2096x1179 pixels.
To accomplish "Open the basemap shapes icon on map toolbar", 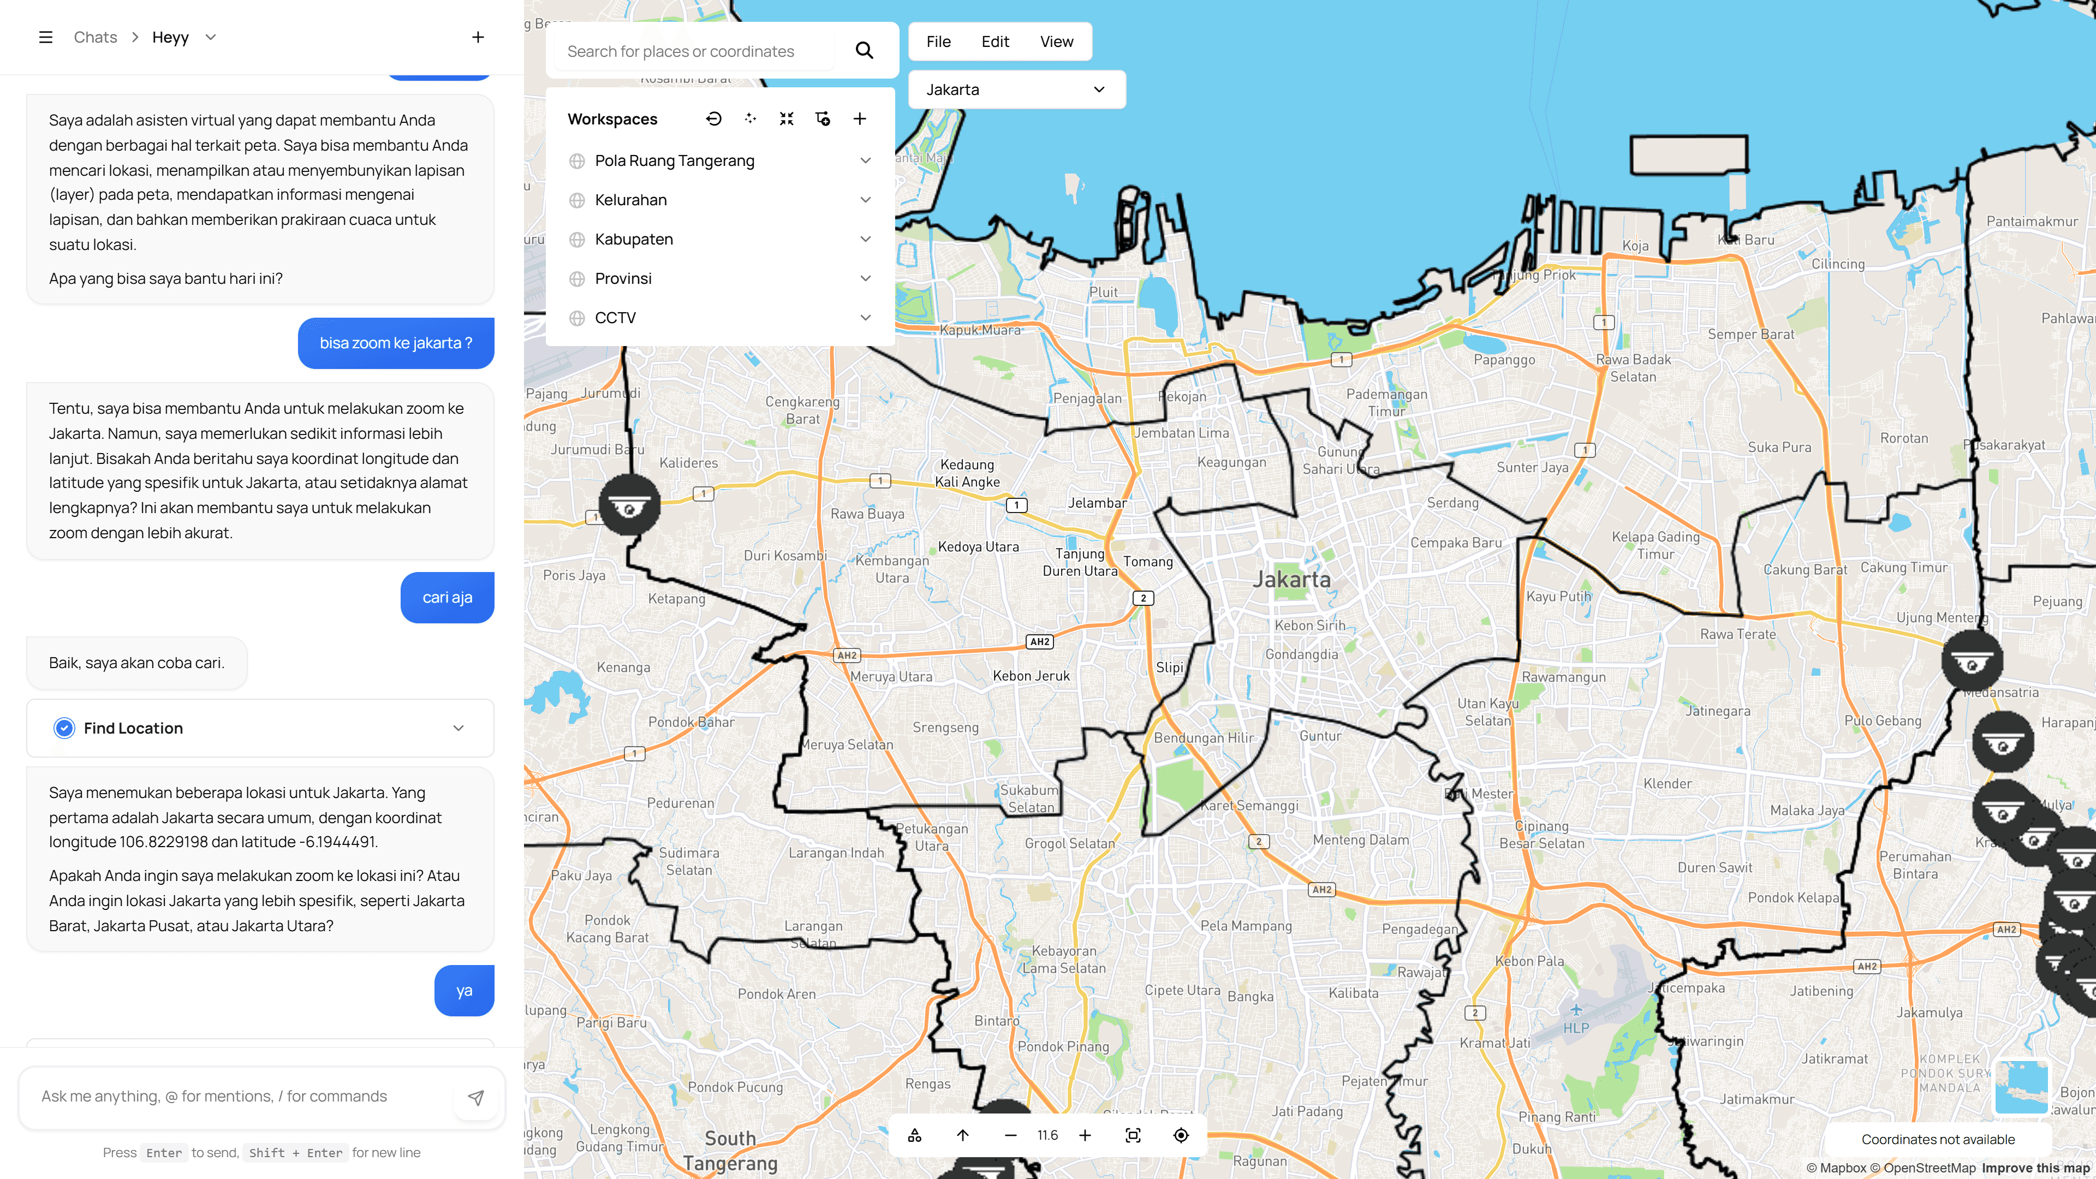I will (x=915, y=1134).
